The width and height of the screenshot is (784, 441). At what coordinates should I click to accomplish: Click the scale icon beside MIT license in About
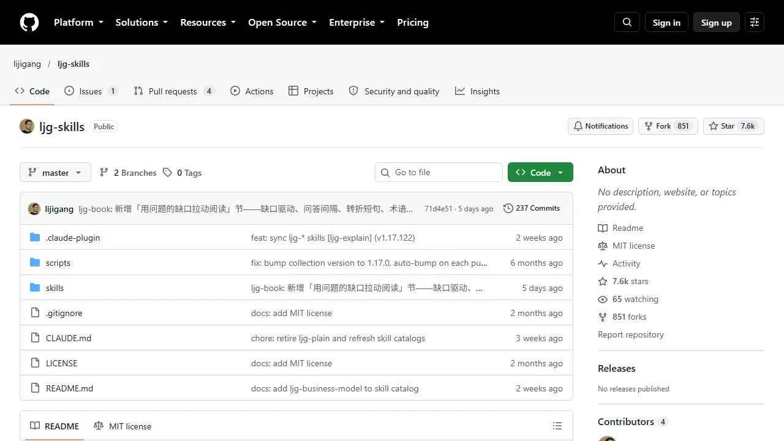(603, 246)
